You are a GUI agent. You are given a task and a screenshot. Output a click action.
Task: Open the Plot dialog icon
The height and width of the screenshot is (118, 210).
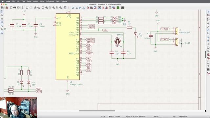click(x=18, y=8)
